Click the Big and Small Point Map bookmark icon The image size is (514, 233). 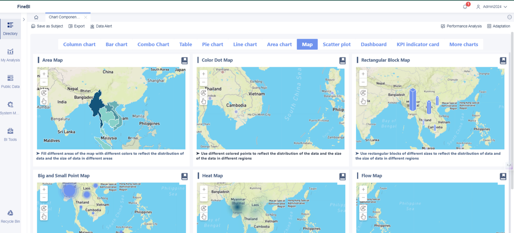tap(184, 176)
